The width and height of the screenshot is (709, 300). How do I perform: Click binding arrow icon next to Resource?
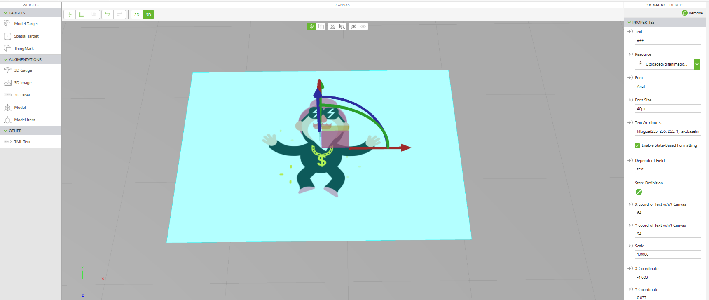click(630, 54)
